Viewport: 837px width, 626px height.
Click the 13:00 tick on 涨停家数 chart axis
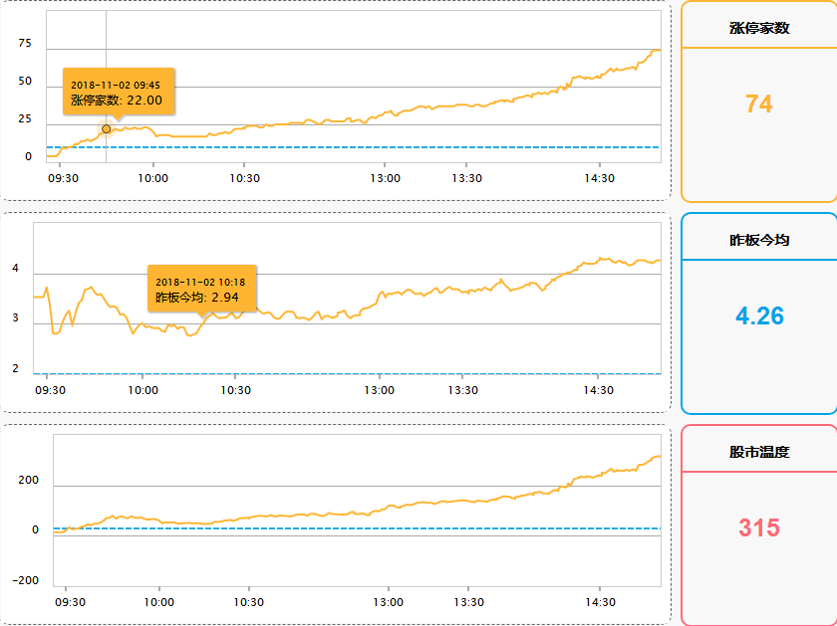tap(385, 178)
